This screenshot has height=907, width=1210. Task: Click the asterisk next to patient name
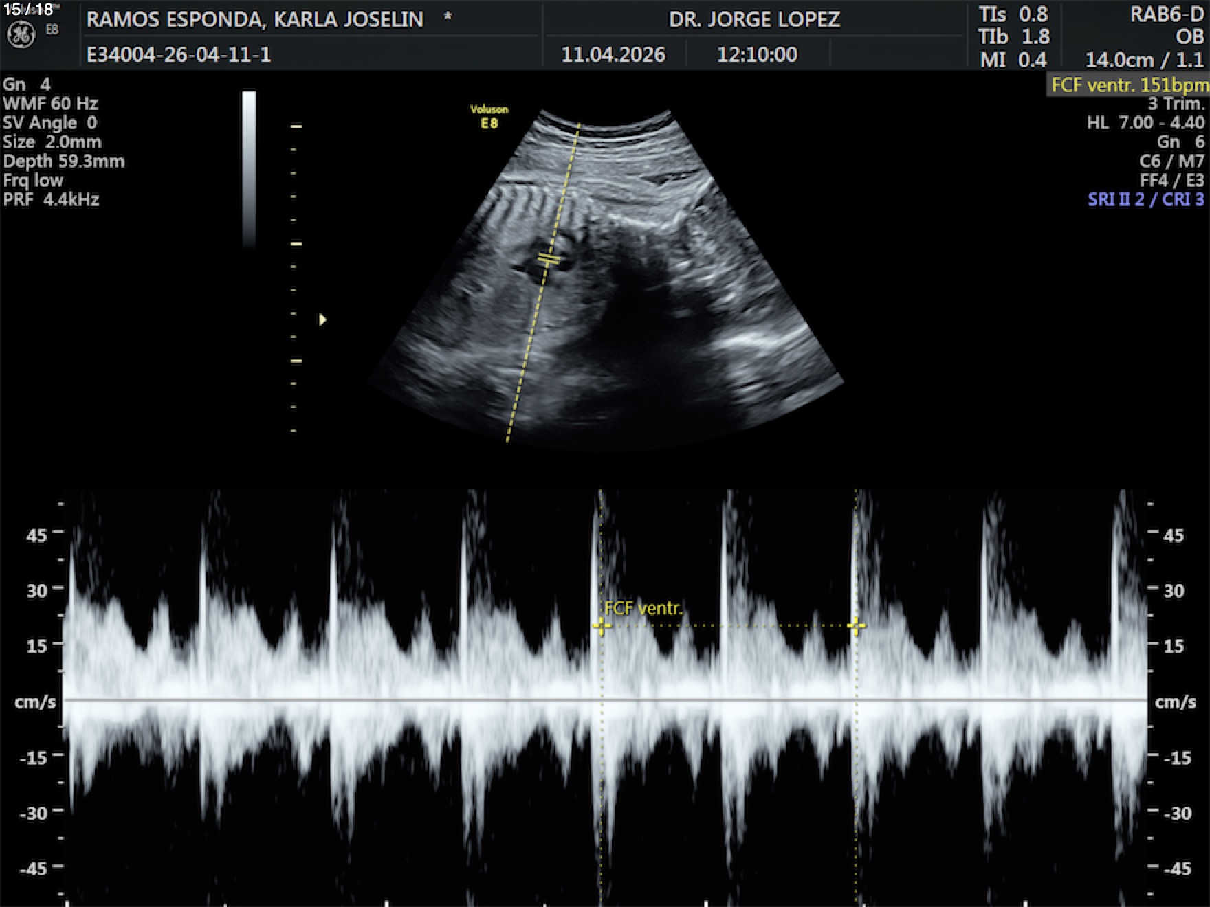pos(448,17)
